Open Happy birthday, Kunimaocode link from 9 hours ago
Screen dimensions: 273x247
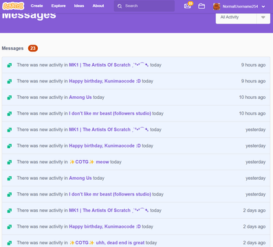coord(105,81)
